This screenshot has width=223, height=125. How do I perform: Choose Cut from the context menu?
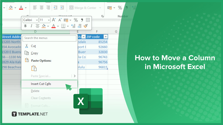click(49, 46)
